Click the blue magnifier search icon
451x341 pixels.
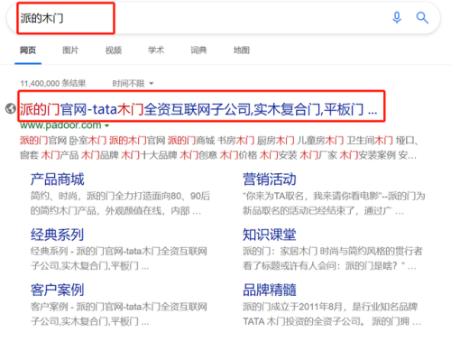click(422, 18)
